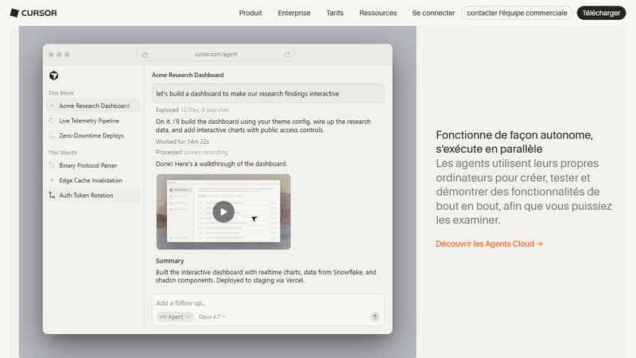Open the Opus 4.7 model dropdown
The image size is (636, 358).
pyautogui.click(x=212, y=317)
